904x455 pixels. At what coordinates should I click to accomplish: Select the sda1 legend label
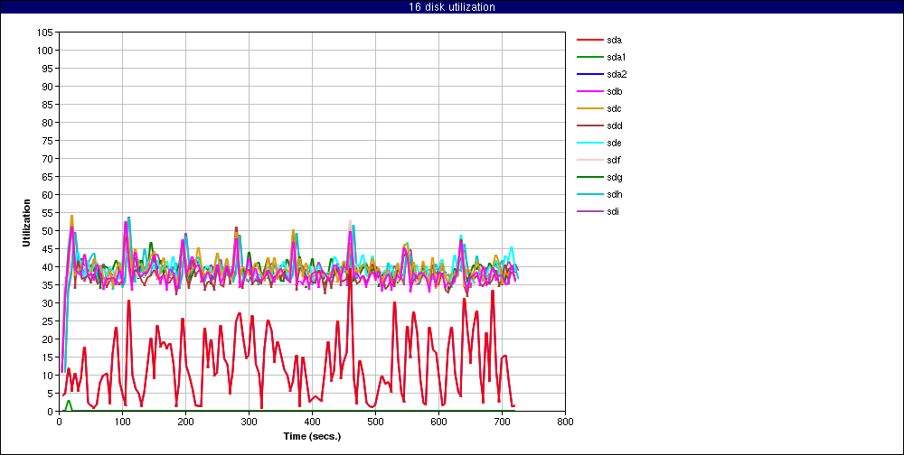(617, 57)
